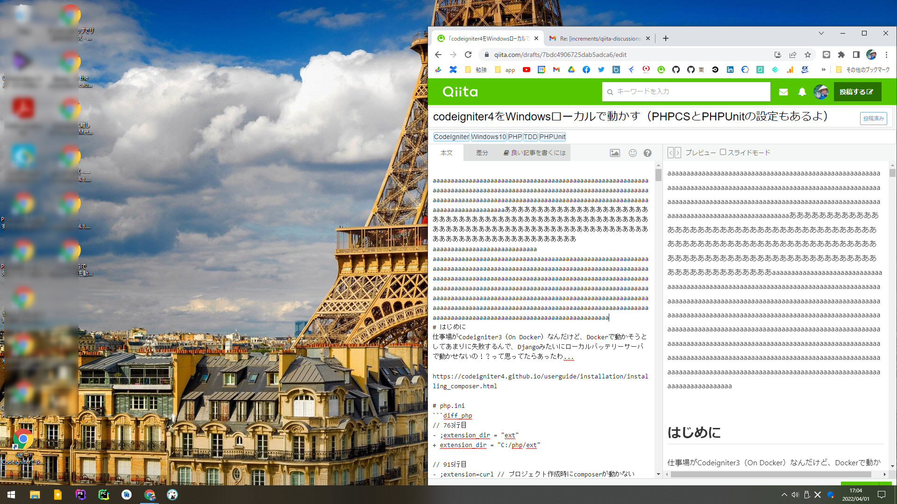
Task: Click the 投稿する button
Action: pyautogui.click(x=857, y=92)
